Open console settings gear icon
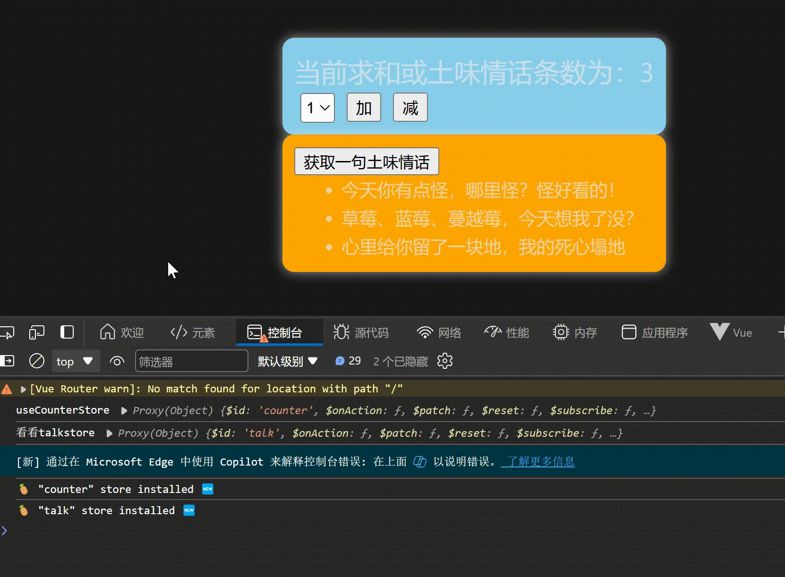 pos(445,361)
